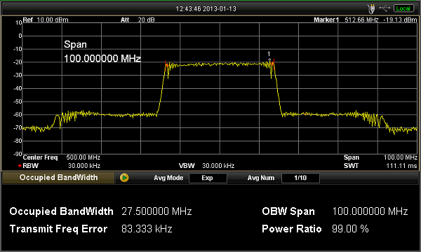Click the OBW Span 100.000000 MHz value

pos(370,211)
